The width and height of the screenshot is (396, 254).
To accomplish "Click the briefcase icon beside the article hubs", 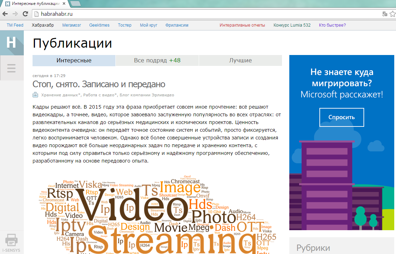I will tap(35, 95).
